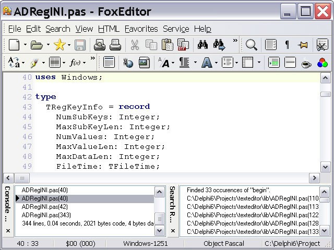Click the copy icon
The height and width of the screenshot is (250, 334).
151,45
